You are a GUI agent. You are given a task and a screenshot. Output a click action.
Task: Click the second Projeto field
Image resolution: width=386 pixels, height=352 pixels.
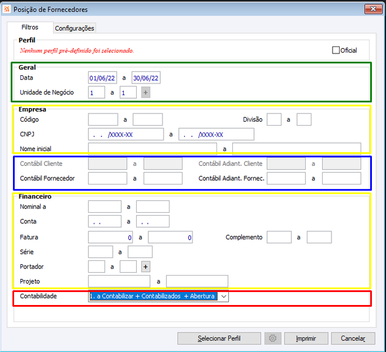[x=197, y=281]
